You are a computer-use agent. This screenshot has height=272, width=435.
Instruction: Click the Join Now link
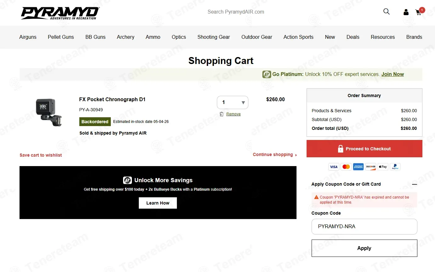393,74
